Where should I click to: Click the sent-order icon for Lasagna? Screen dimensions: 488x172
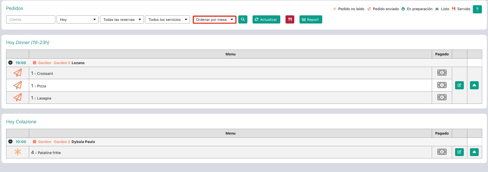coord(18,97)
